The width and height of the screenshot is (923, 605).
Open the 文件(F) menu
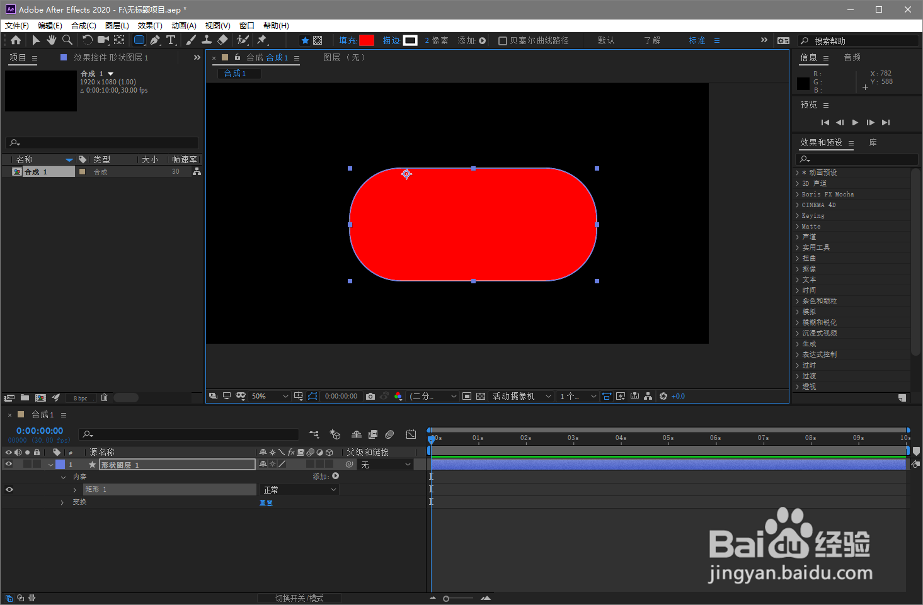tap(17, 26)
